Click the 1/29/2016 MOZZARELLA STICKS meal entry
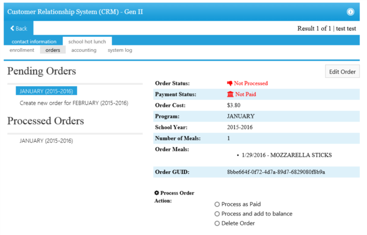Image resolution: width=367 pixels, height=235 pixels. 287,155
